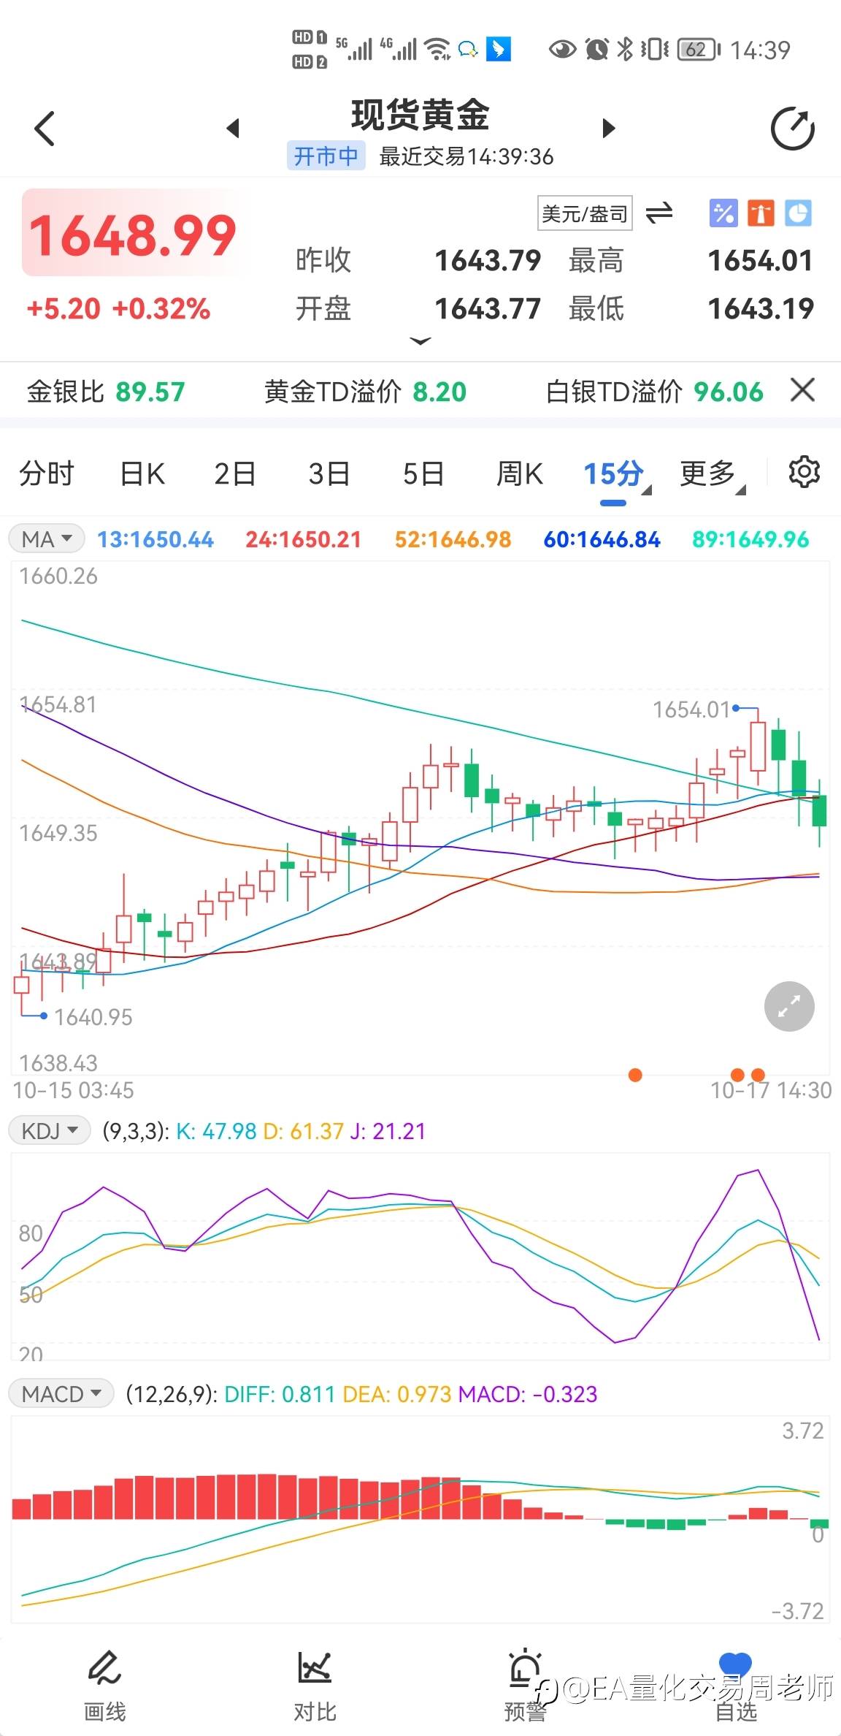Tap the first orange event dot on chart axis
The height and width of the screenshot is (1736, 841).
tap(635, 1074)
